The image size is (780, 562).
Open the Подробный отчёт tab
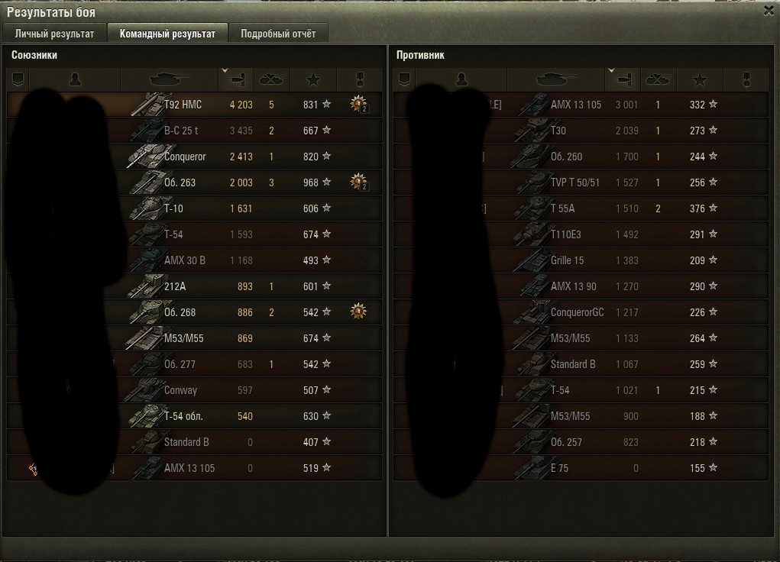point(278,34)
